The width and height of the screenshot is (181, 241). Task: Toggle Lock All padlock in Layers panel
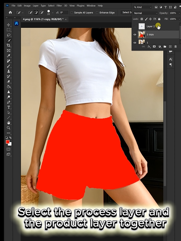point(159,19)
